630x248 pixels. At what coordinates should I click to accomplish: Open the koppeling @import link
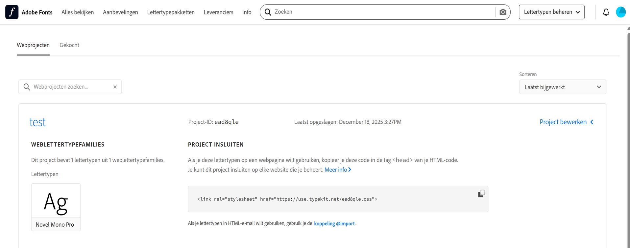tap(334, 224)
